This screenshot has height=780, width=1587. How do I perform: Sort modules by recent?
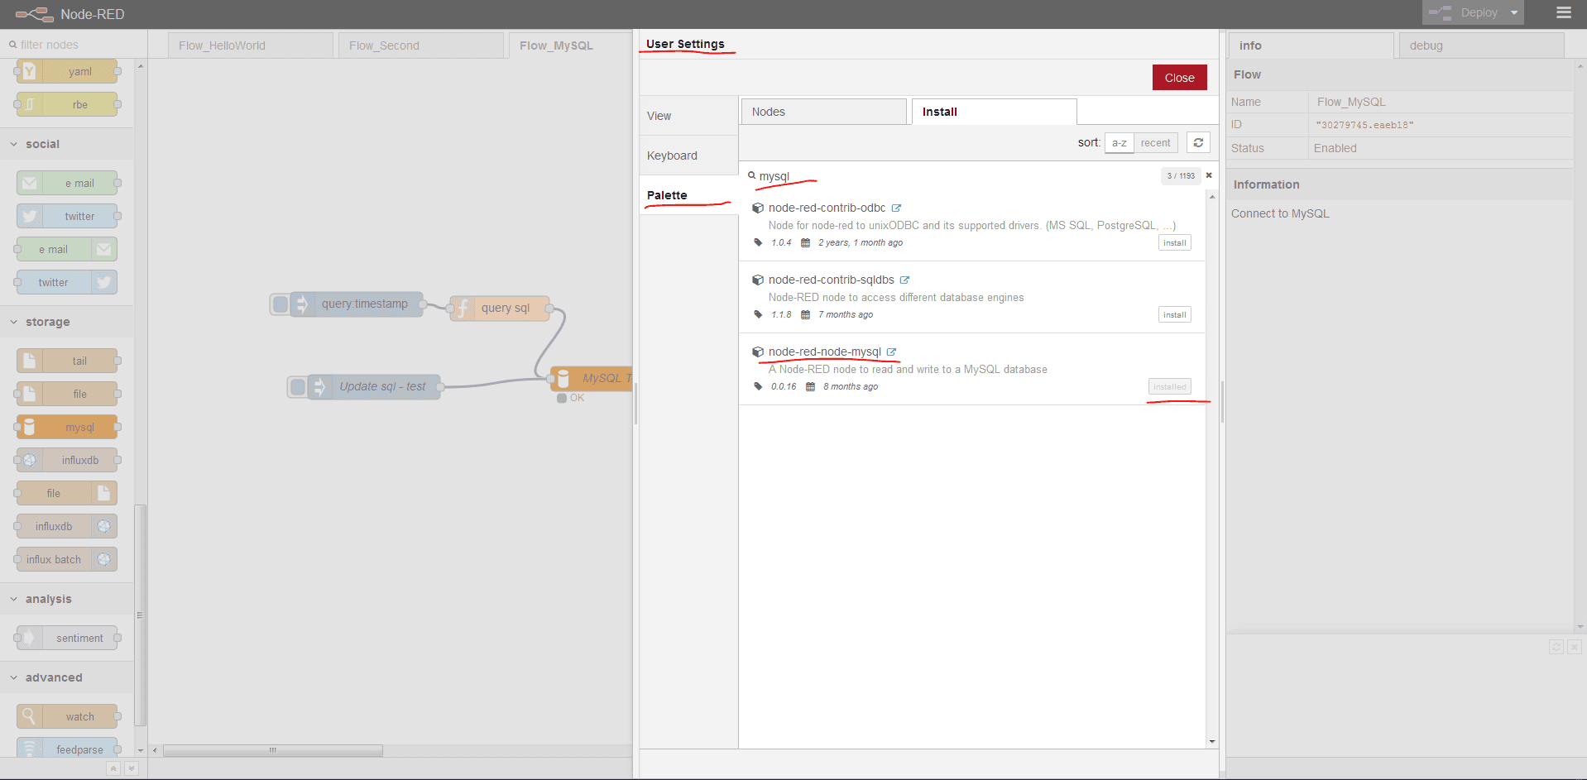pyautogui.click(x=1155, y=143)
